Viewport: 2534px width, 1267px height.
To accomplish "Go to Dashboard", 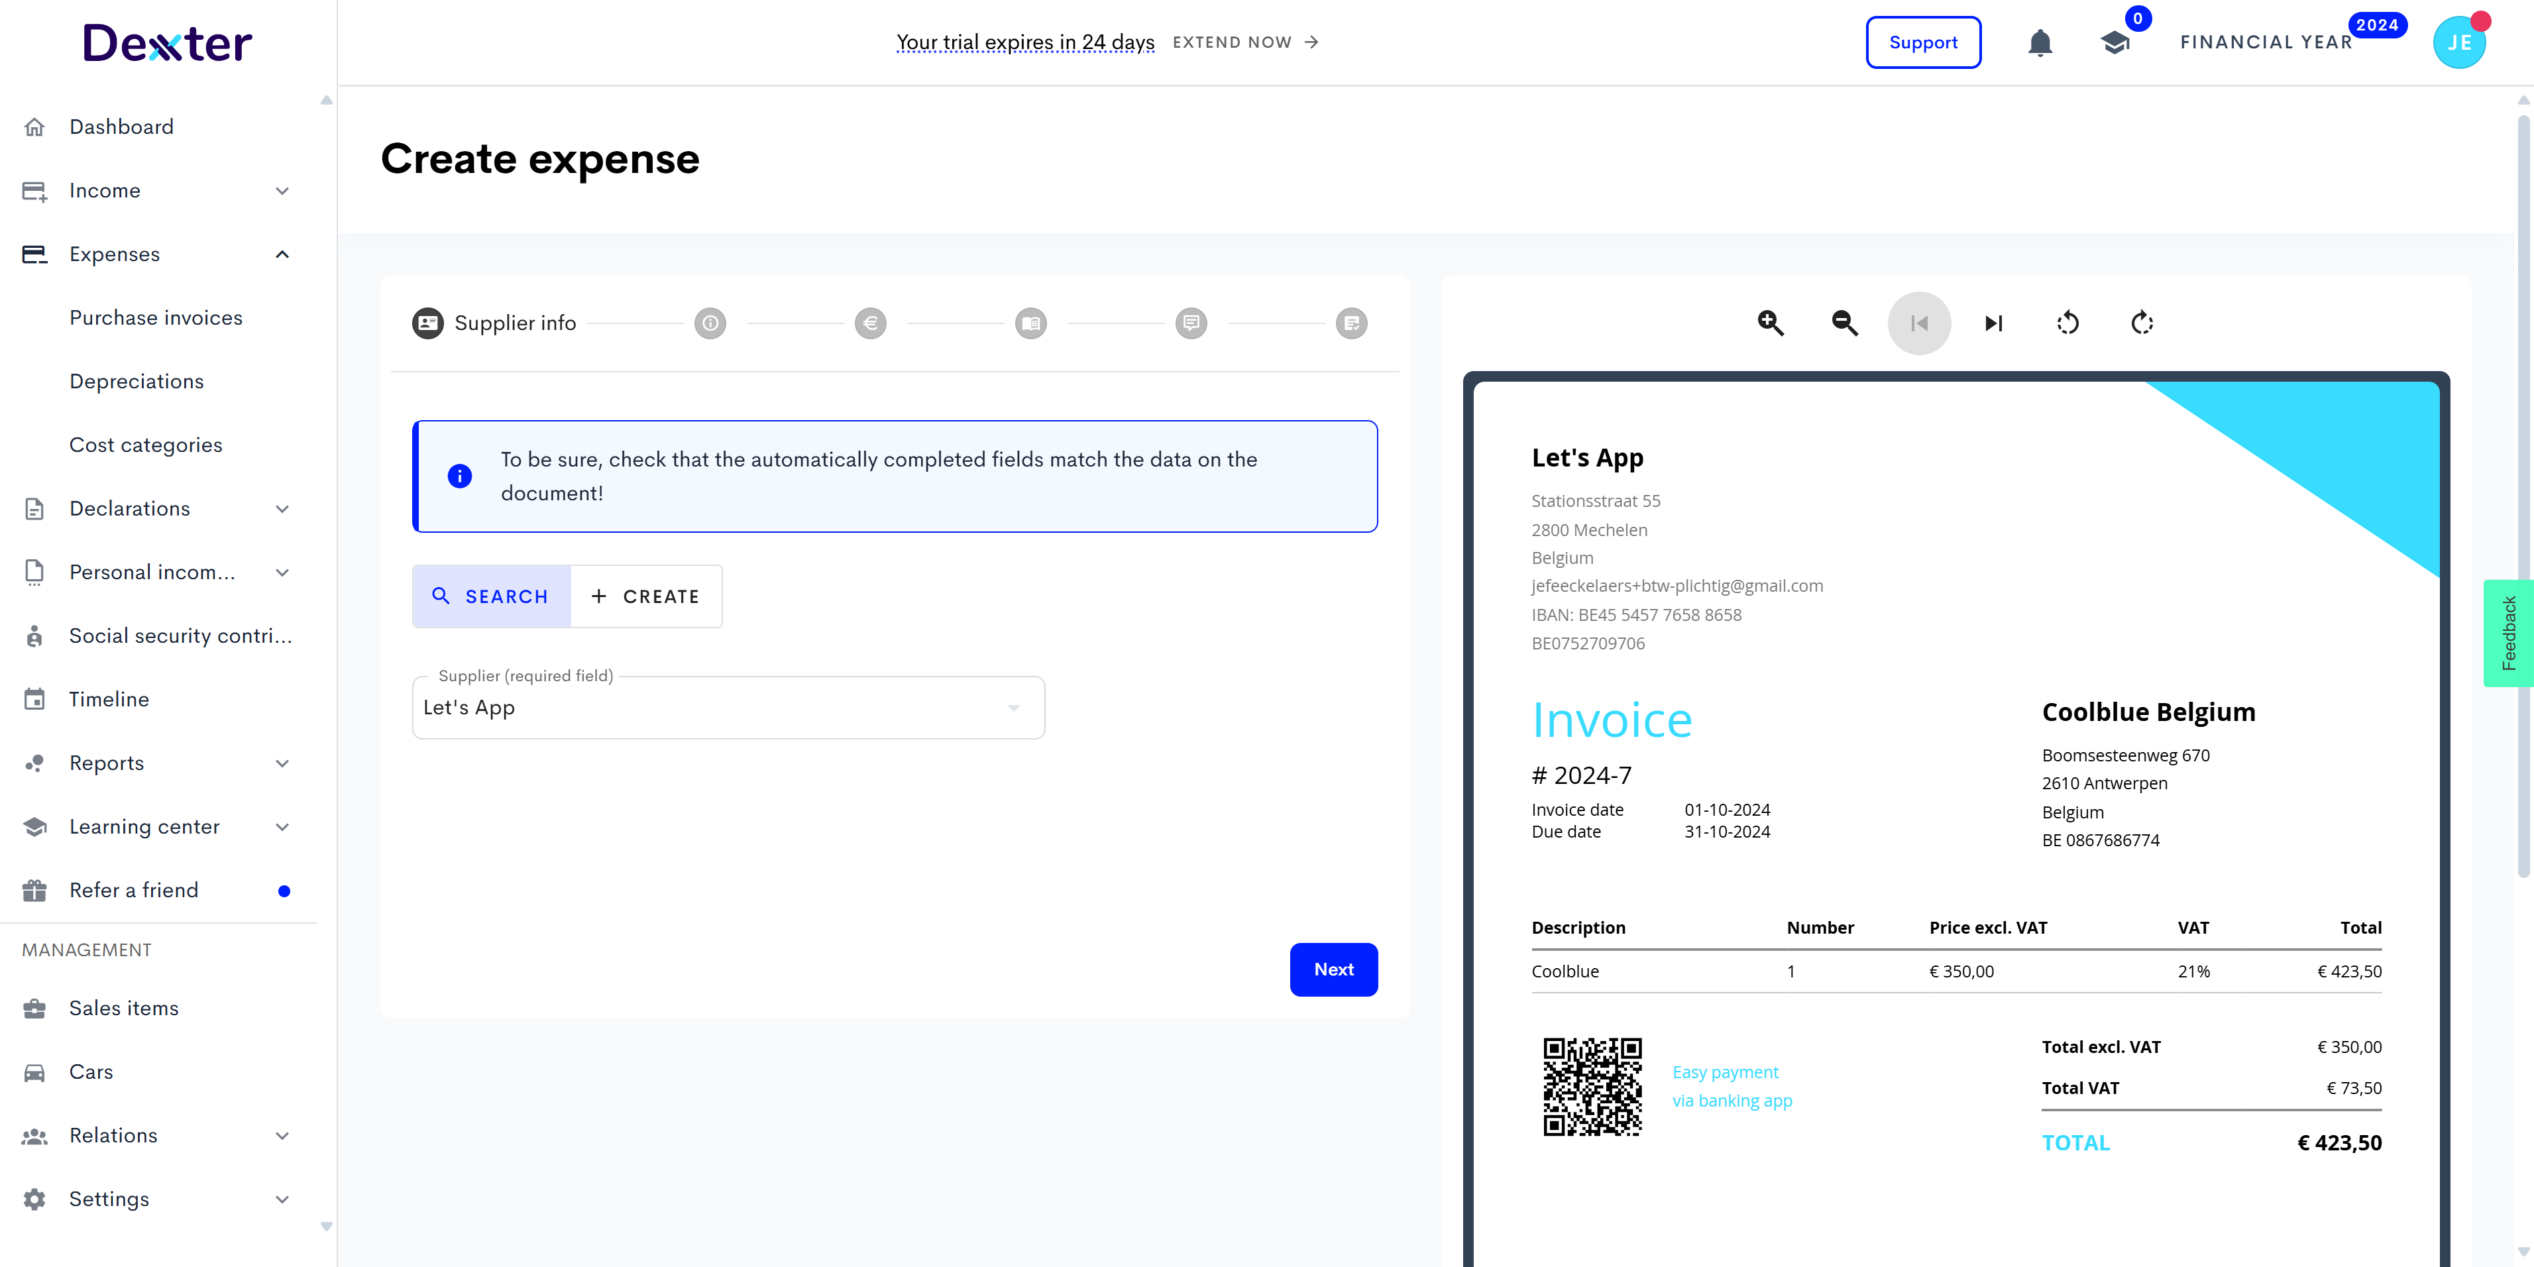I will (x=121, y=127).
